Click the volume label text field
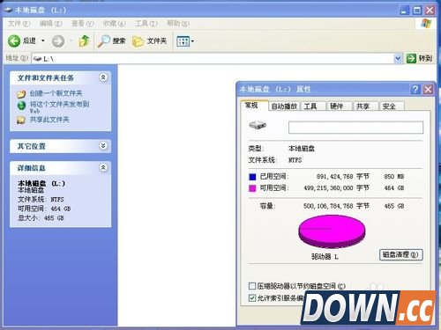441x330 pixels. coord(355,128)
